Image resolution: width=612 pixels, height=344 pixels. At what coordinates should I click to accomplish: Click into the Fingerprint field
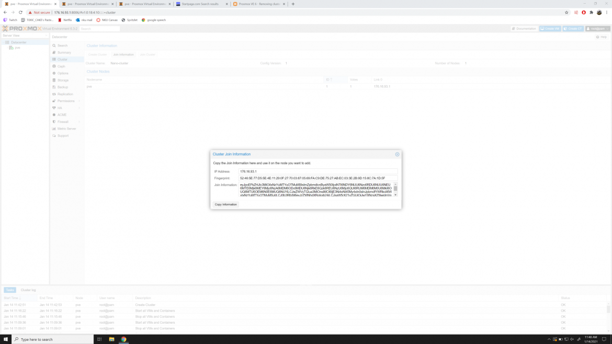click(318, 178)
